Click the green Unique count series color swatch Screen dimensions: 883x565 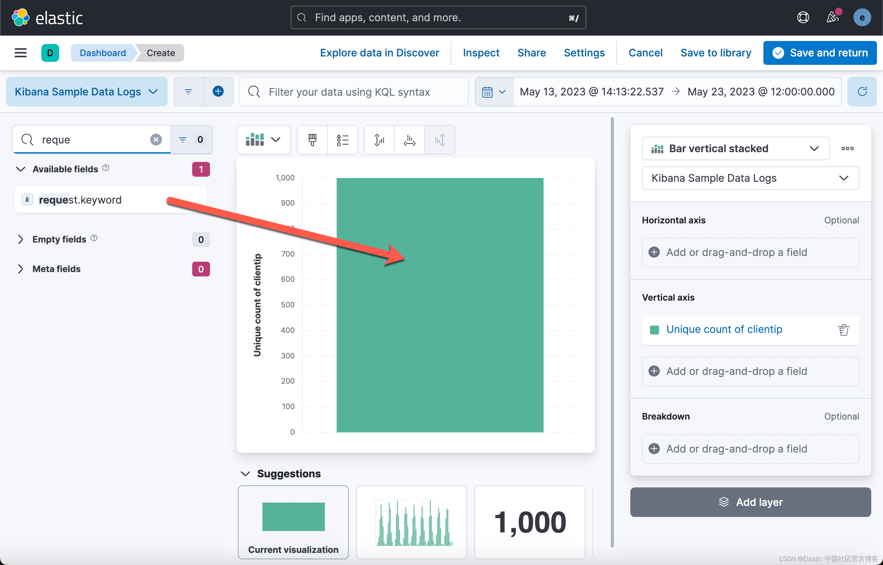655,330
